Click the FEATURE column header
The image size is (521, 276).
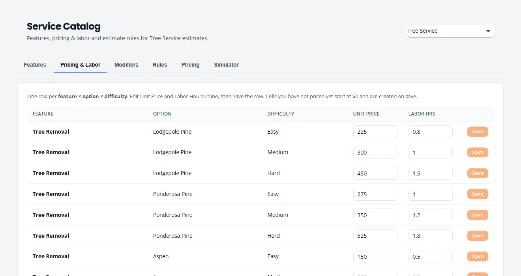click(x=43, y=114)
